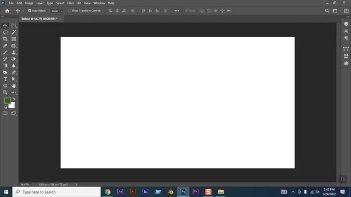Reset default foreground and background colors
351x197 pixels.
pyautogui.click(x=5, y=107)
